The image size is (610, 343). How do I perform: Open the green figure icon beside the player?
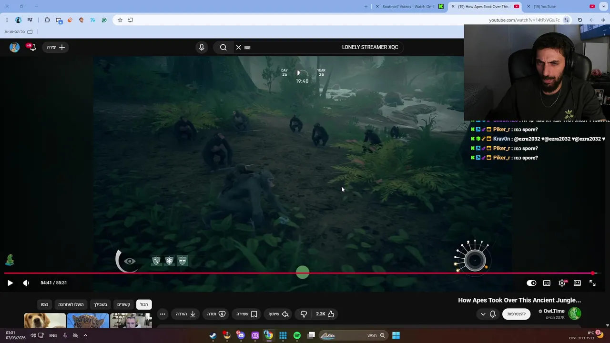pos(10,260)
